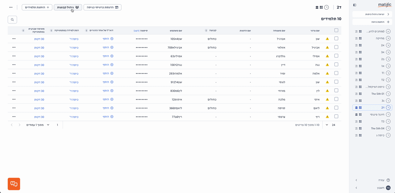The image size is (395, 193).
Task: Click grade circle icon next to ד2 title
Action: coord(327,7)
